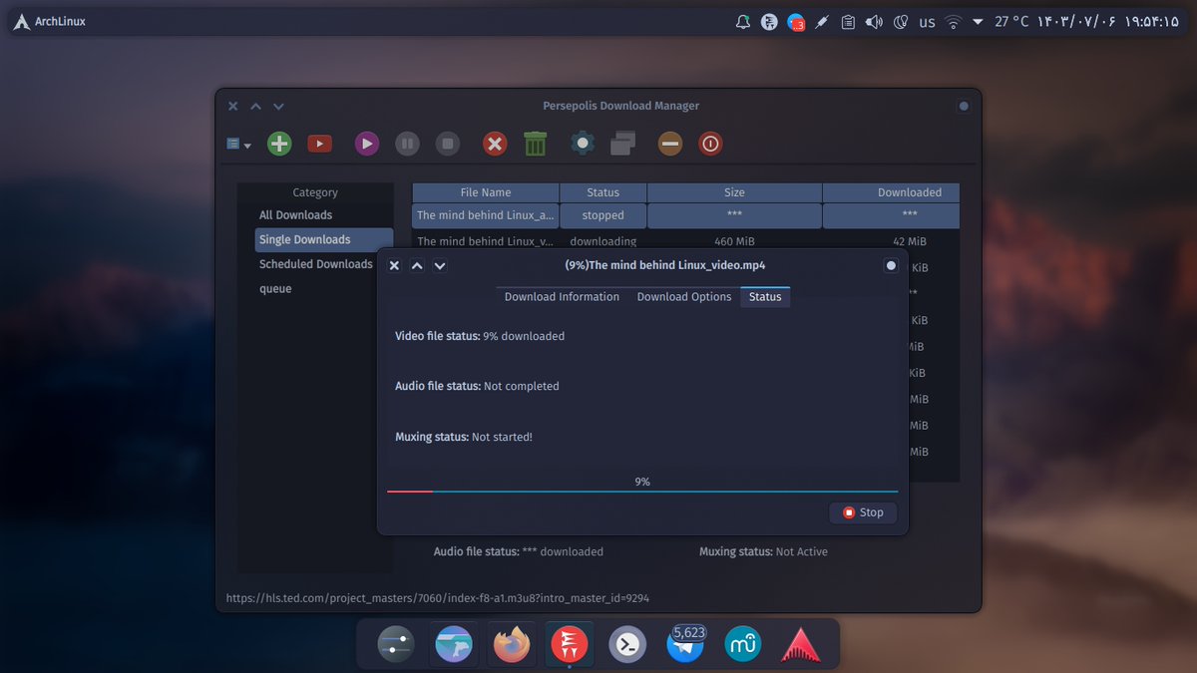Screen dimensions: 1197x673
Task: Click the 'stopped' status cell
Action: coord(603,215)
